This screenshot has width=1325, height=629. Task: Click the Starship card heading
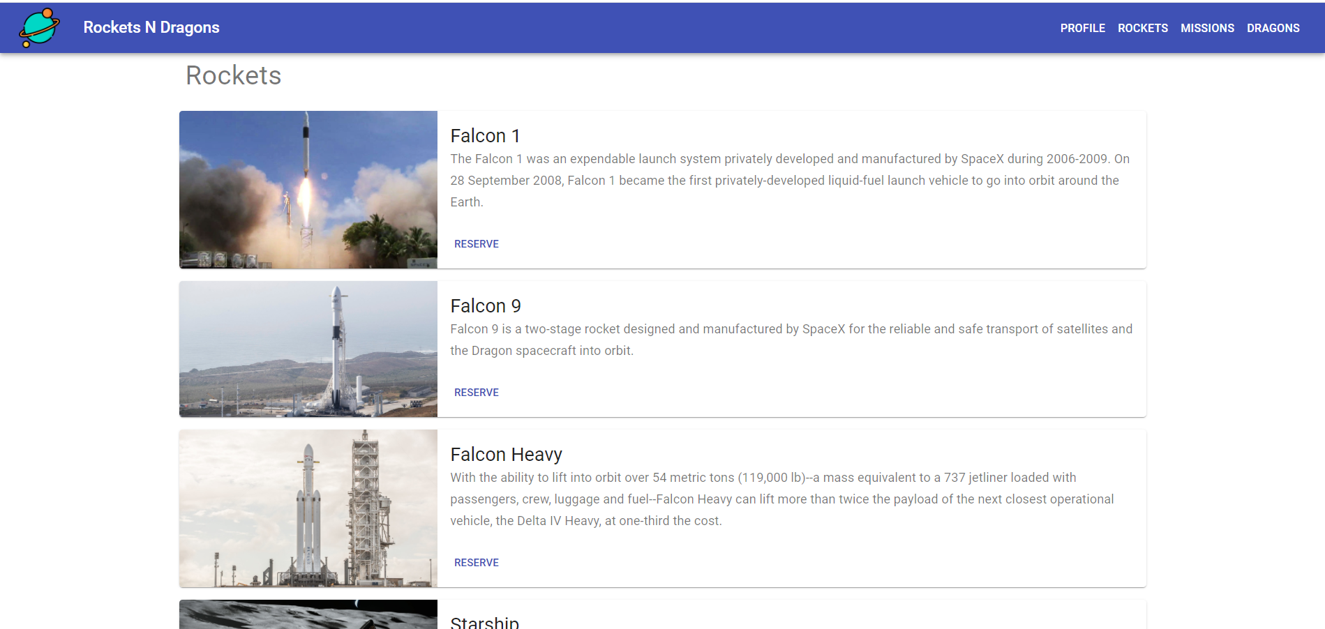(x=485, y=622)
